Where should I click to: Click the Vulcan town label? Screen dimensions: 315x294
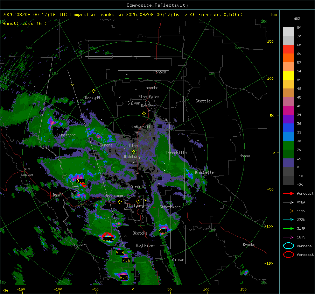178,260
